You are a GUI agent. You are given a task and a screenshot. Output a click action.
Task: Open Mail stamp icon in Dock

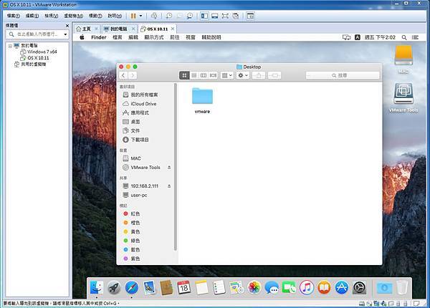(x=149, y=288)
